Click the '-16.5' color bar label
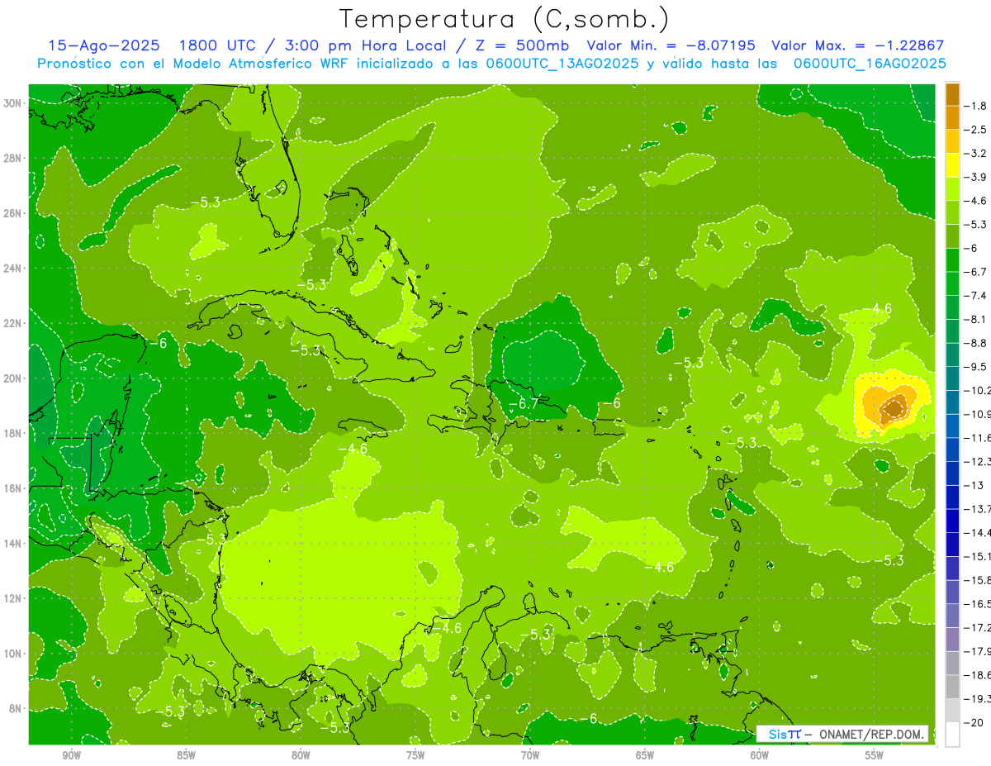This screenshot has height=766, width=991. coord(978,604)
